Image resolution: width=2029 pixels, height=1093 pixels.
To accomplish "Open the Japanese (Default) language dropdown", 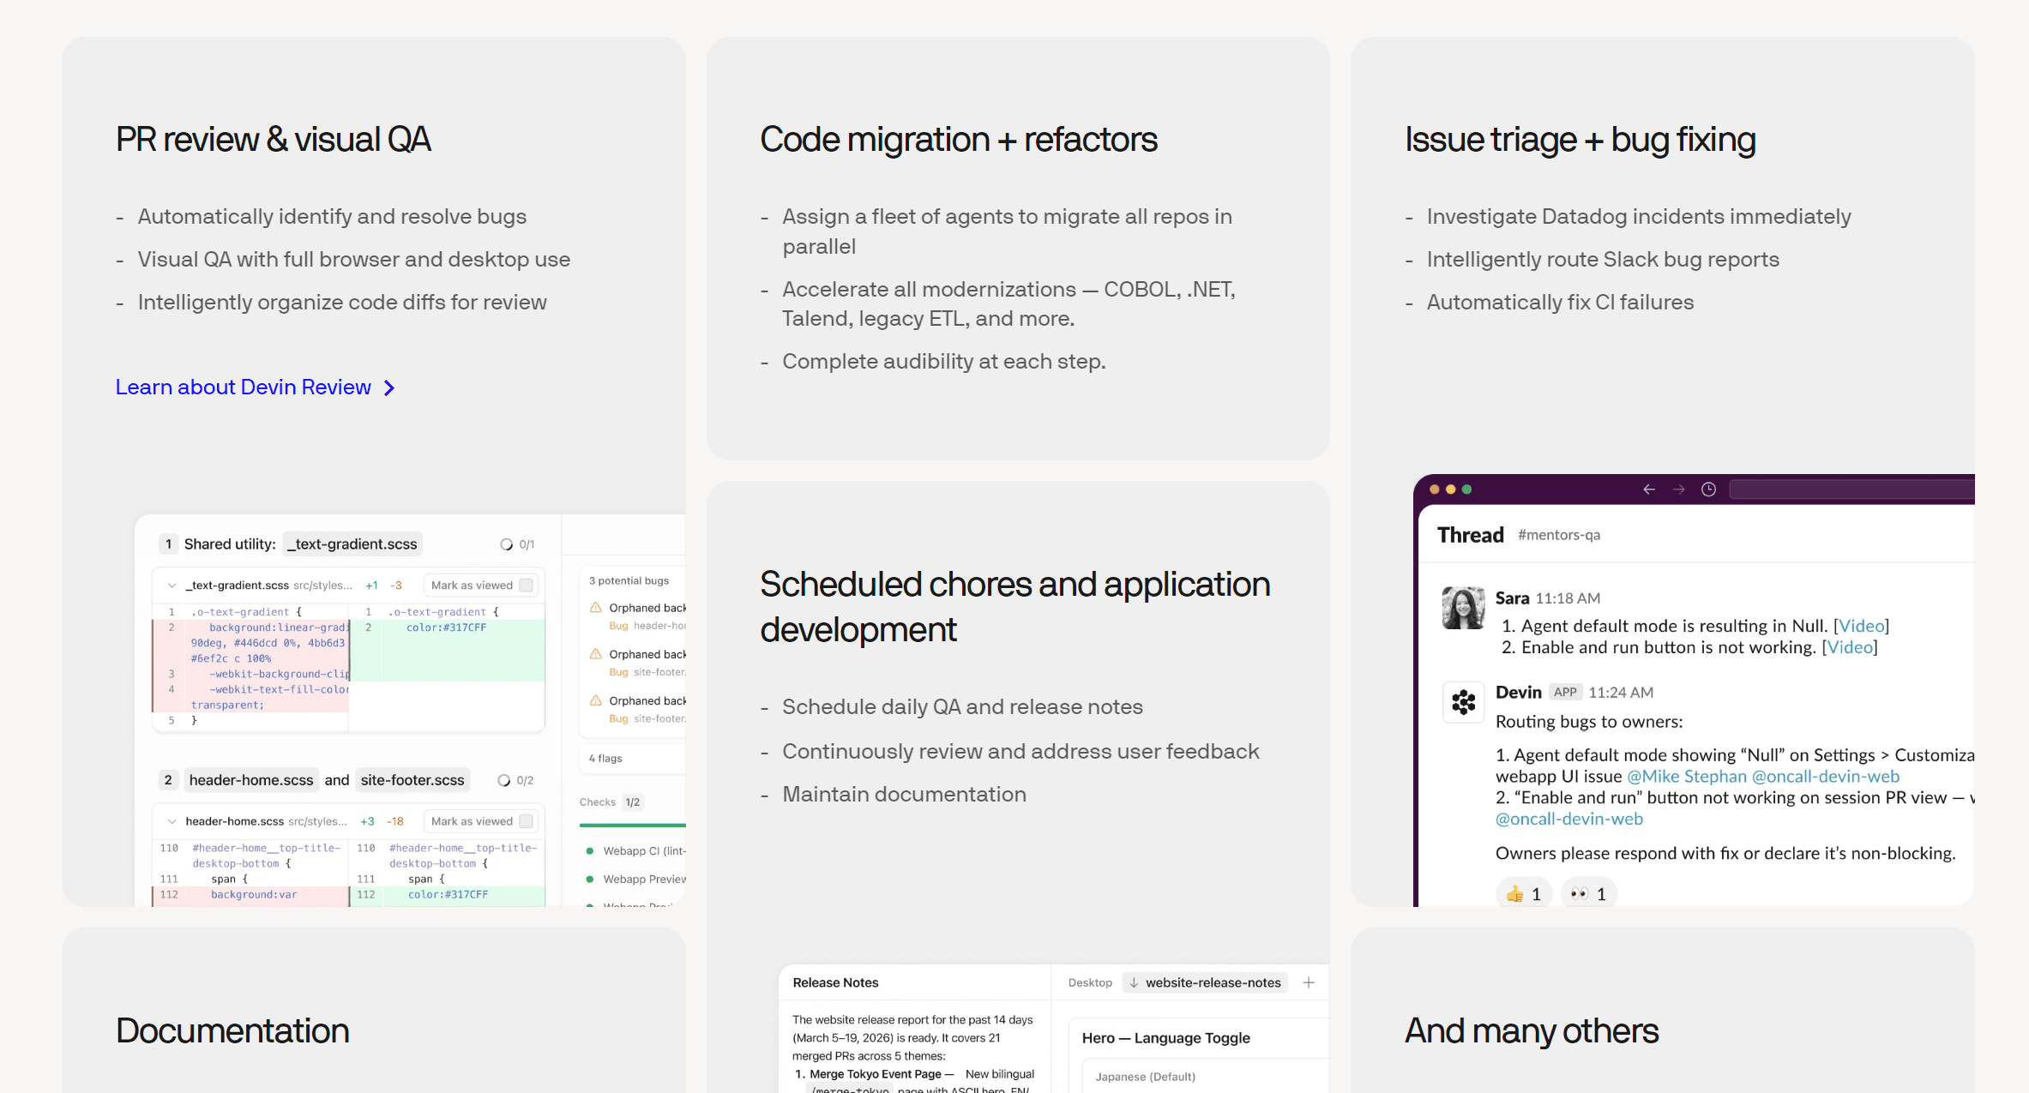I will [1205, 1076].
